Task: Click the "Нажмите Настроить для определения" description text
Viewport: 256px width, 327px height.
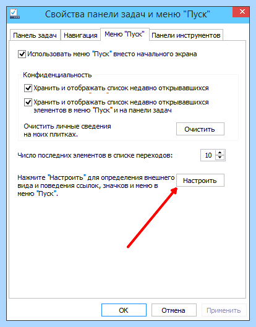Action: [96, 185]
